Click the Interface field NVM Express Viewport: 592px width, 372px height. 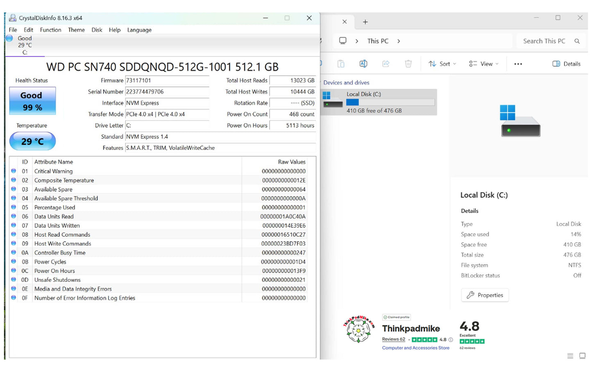pyautogui.click(x=167, y=103)
